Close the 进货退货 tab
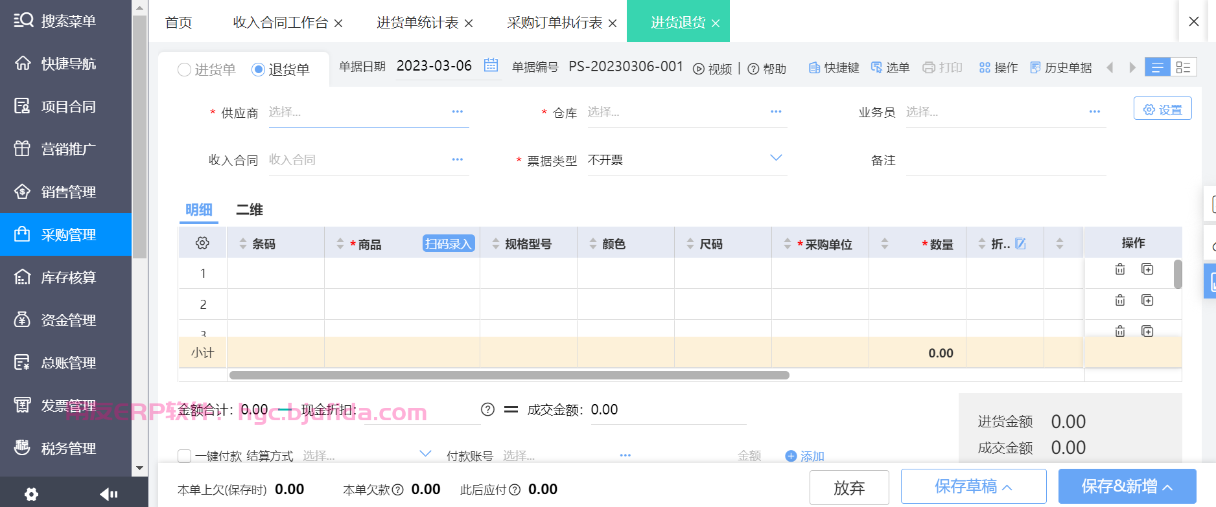The width and height of the screenshot is (1216, 507). tap(716, 23)
